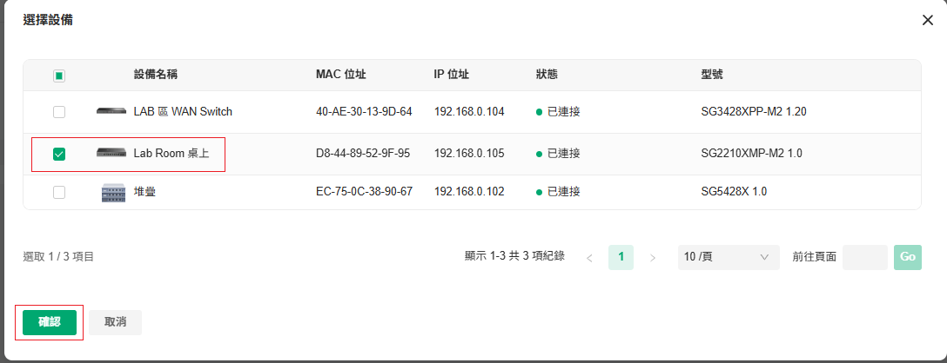Click the 取消 cancel button

click(116, 322)
